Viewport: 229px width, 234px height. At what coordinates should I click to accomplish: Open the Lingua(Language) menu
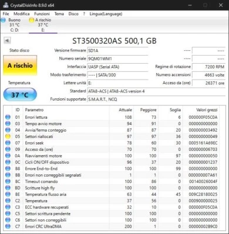click(x=106, y=14)
